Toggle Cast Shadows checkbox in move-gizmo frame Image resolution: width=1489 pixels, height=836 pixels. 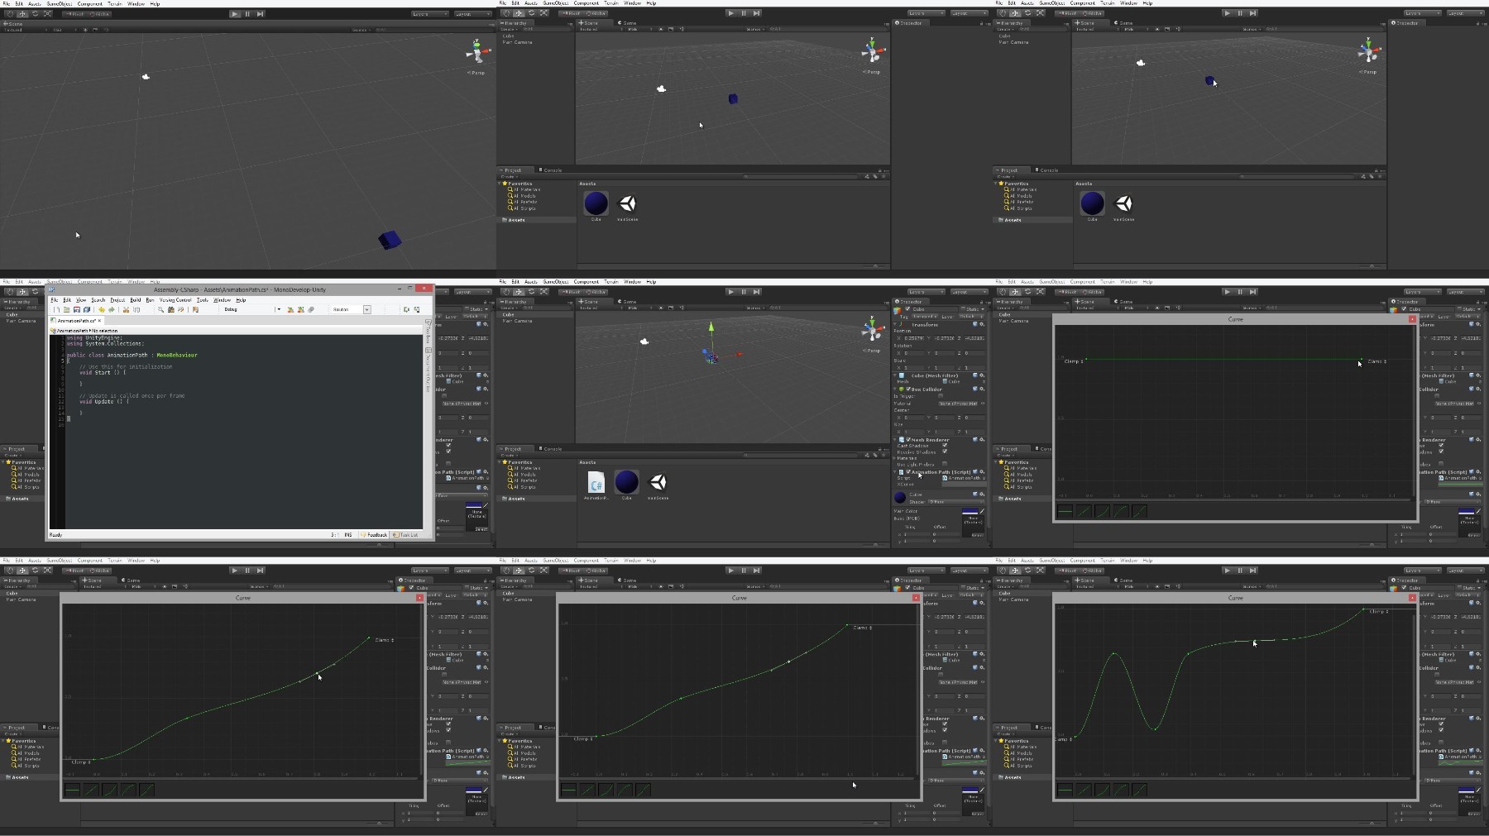(x=945, y=446)
